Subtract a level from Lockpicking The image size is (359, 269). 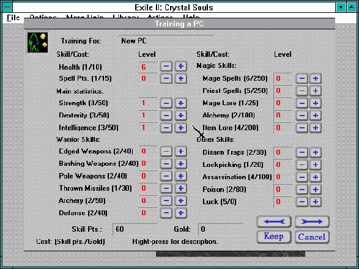click(x=302, y=164)
